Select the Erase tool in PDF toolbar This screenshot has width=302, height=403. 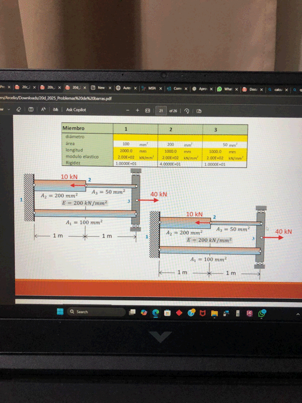pyautogui.click(x=18, y=109)
